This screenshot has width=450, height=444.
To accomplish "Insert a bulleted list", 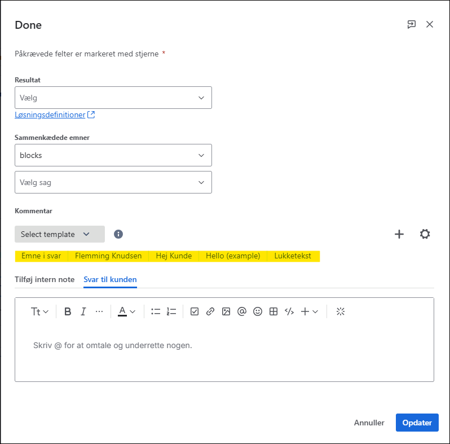I will click(156, 311).
